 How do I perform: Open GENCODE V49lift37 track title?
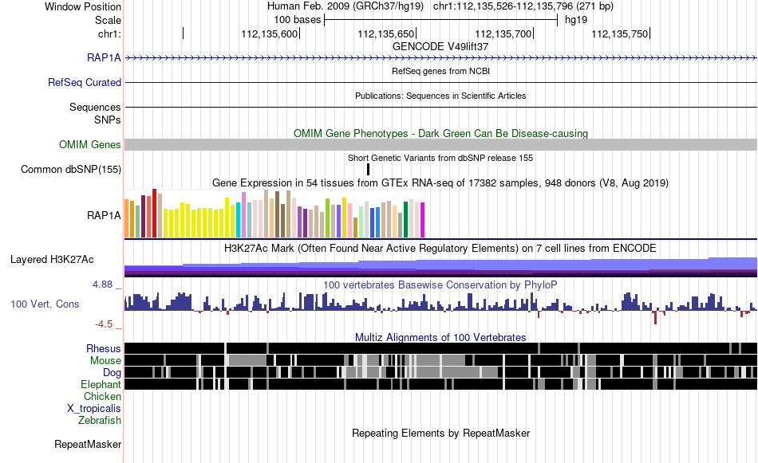[440, 47]
